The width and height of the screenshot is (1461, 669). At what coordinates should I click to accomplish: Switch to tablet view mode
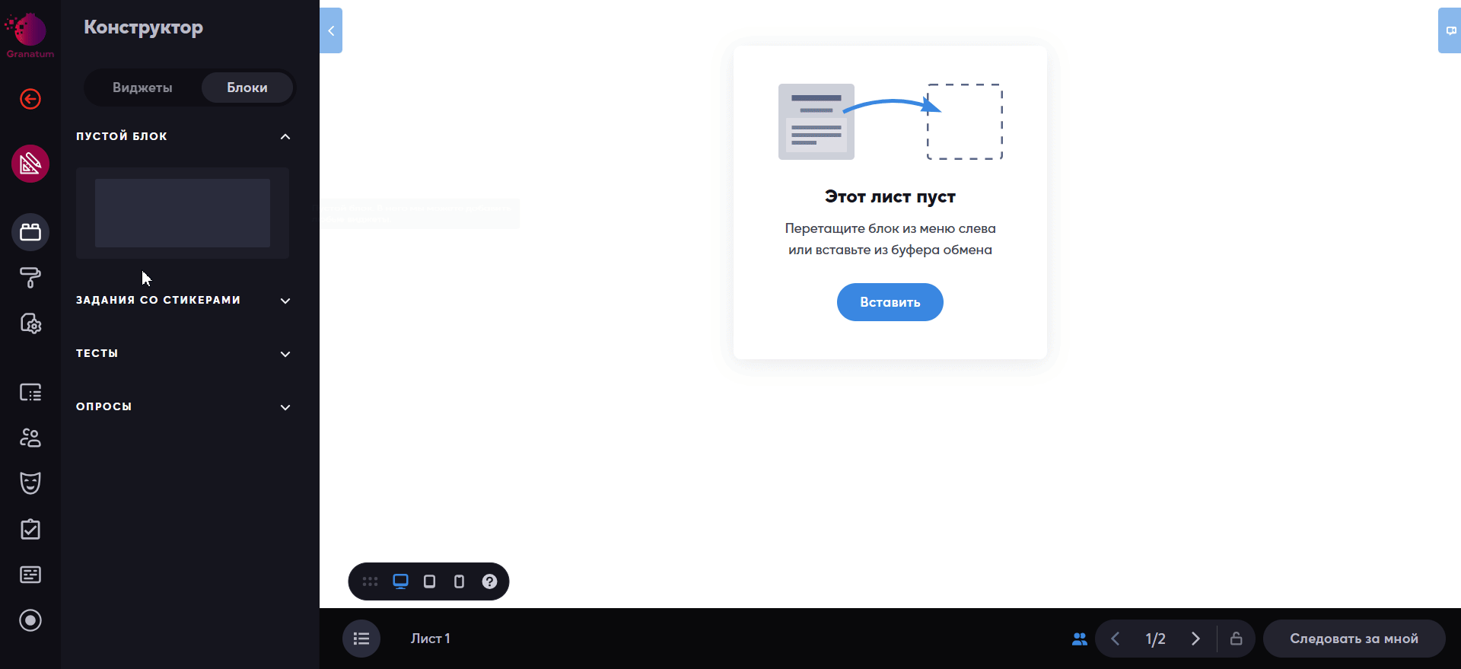[x=430, y=581]
